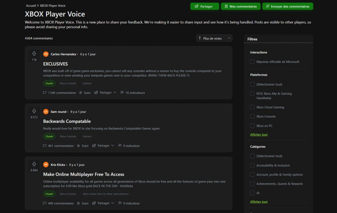337x213 pixels.
Task: Click the Suivi star on Backwards Compatable post
Action: pyautogui.click(x=78, y=146)
